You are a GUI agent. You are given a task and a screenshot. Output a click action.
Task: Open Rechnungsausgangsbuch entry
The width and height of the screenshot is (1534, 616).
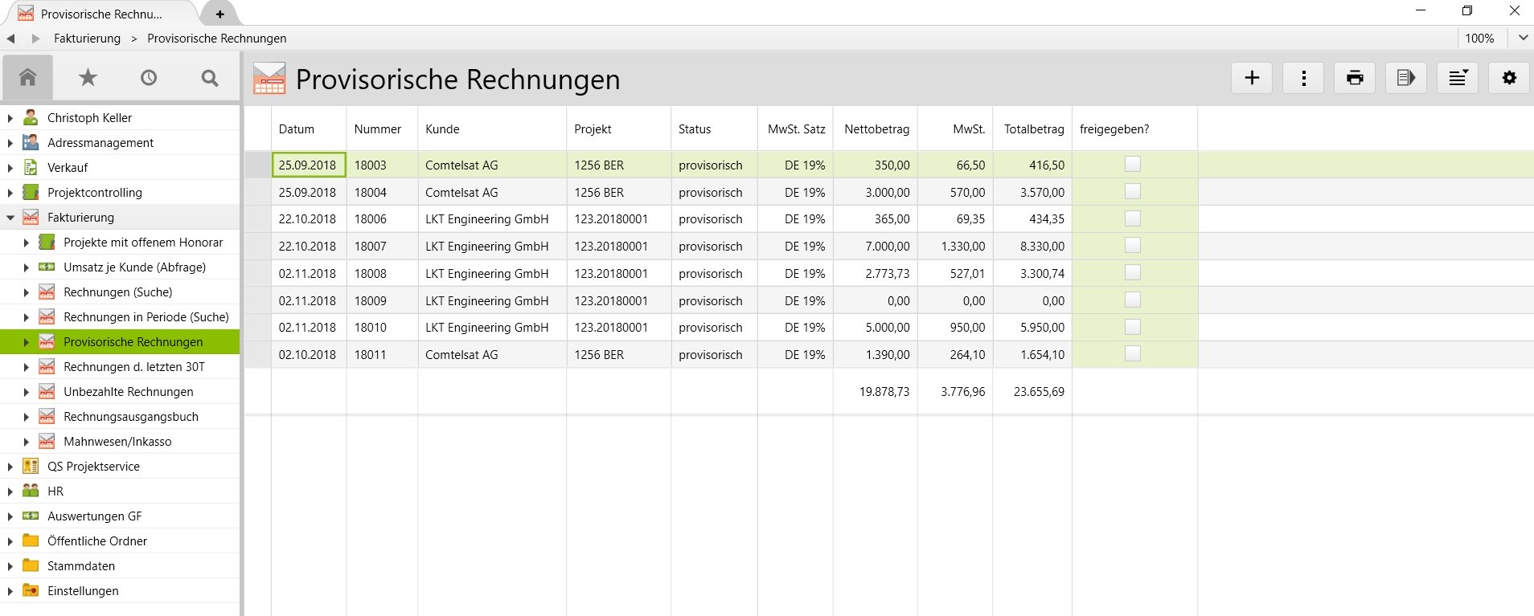pyautogui.click(x=131, y=416)
